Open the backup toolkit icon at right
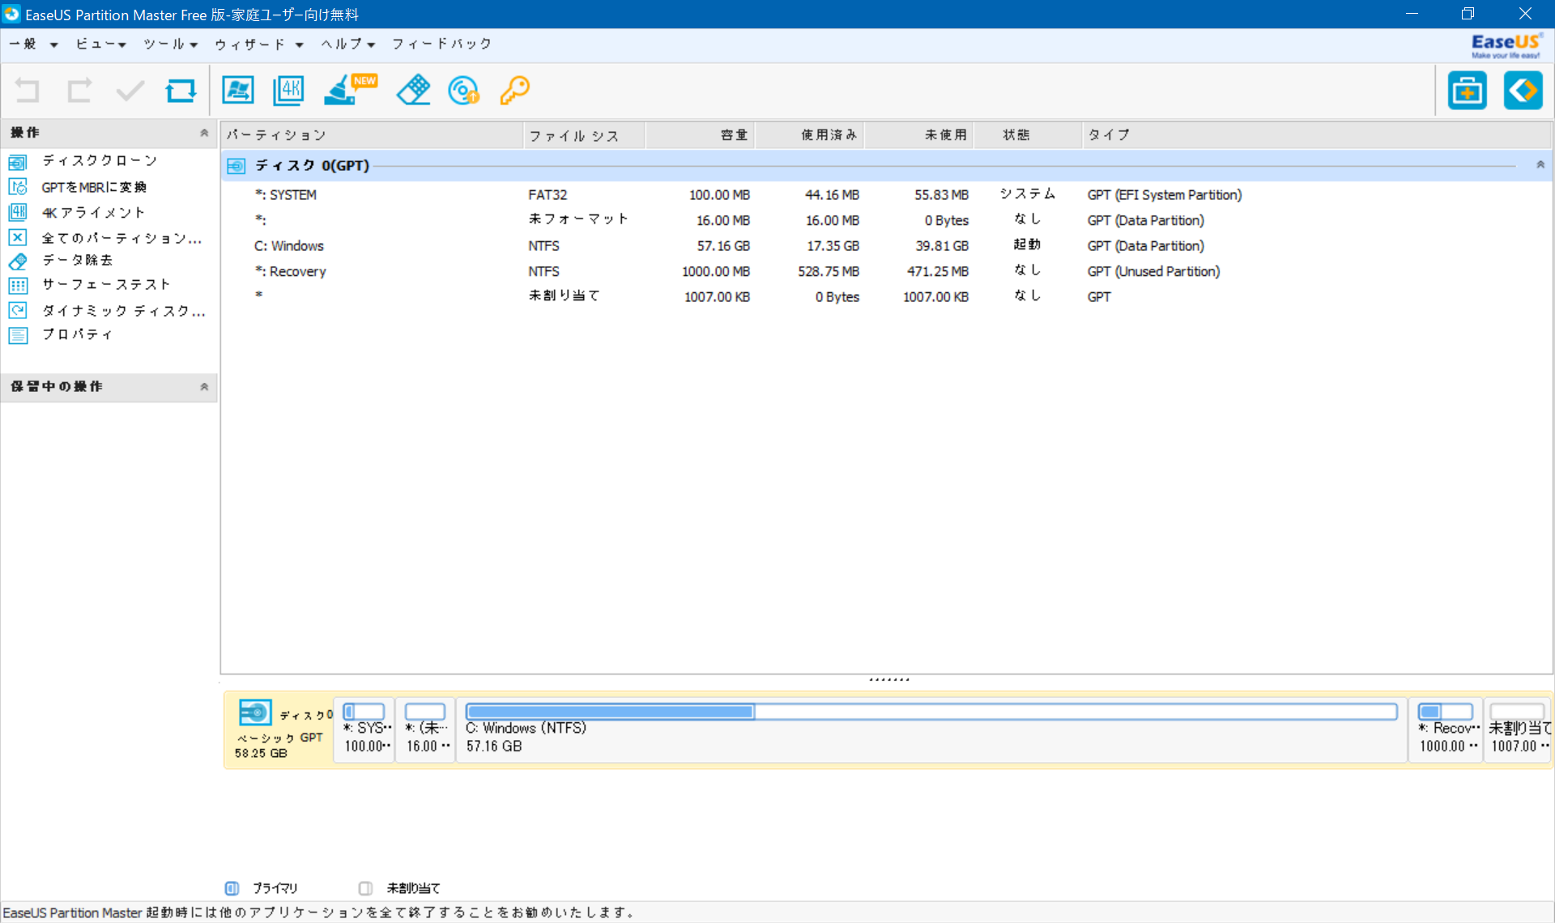 tap(1468, 90)
